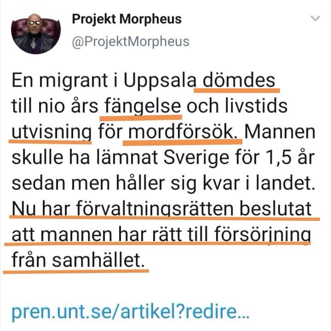Expand the tweet options chevron
The image size is (331, 331).
315,18
